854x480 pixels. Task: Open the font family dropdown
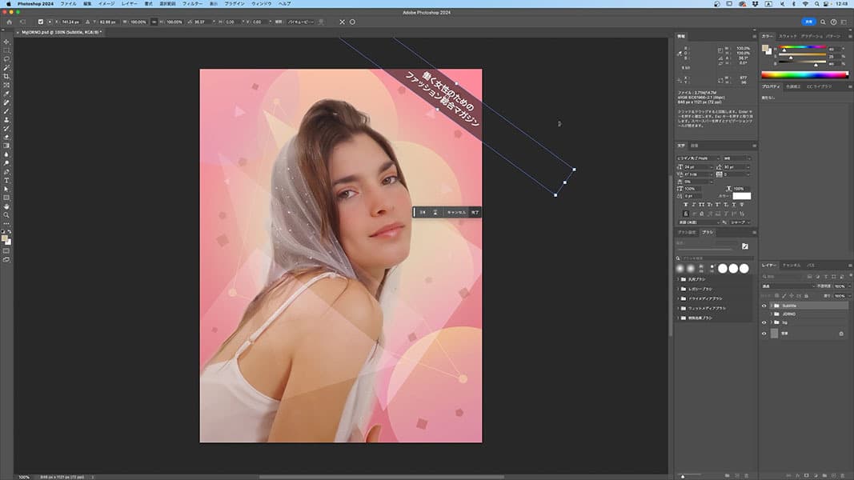698,158
